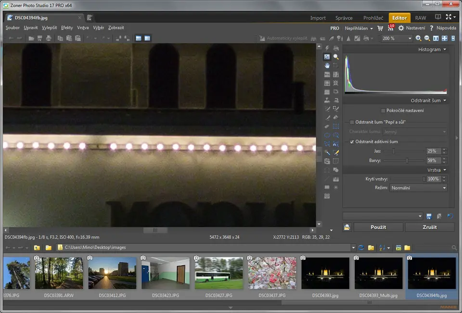Select the Hand pan tool

[327, 65]
